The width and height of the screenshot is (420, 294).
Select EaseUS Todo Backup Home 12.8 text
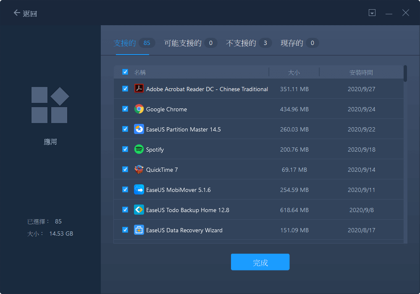187,210
